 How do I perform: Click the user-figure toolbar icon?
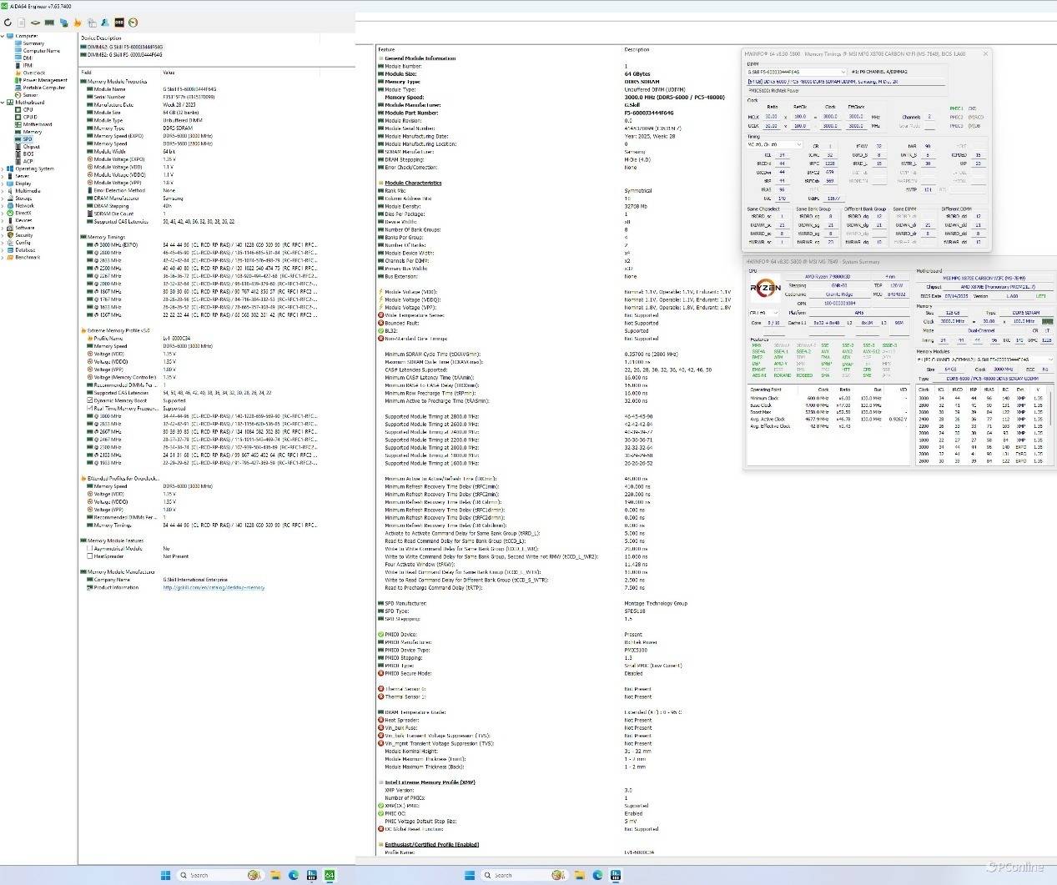tap(106, 23)
